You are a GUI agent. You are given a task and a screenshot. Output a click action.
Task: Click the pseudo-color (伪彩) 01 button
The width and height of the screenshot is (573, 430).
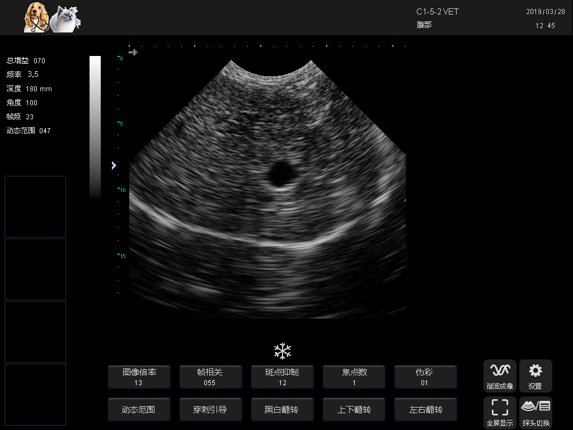point(425,377)
